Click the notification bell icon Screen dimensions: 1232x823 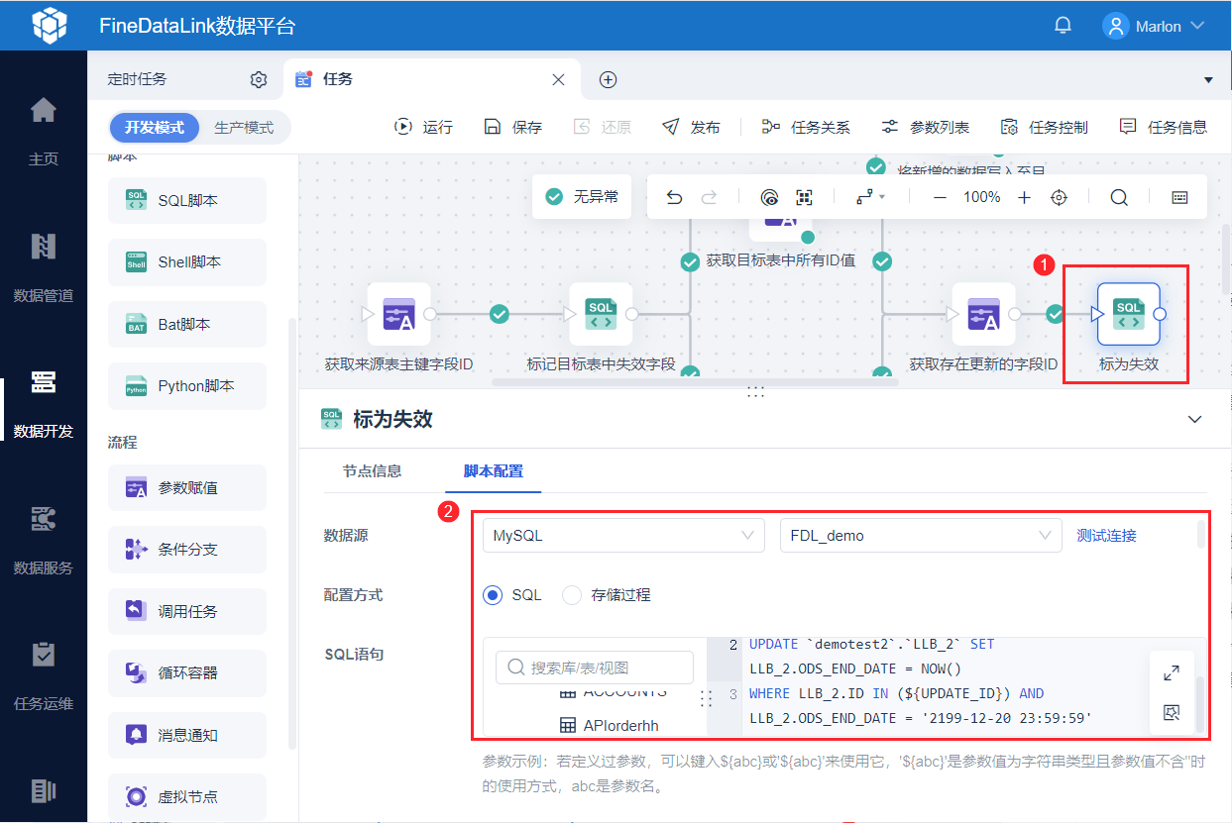1063,25
